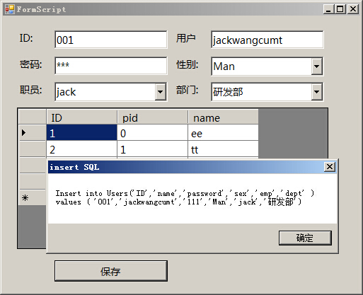
Task: Open the 部门 dropdown arrow
Action: click(316, 92)
